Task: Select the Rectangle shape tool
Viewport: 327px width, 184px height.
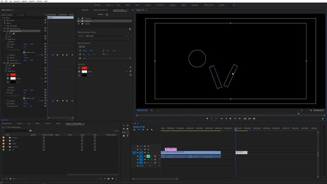Action: tap(128, 132)
